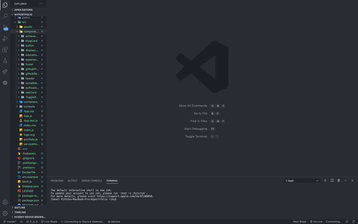Image resolution: width=358 pixels, height=224 pixels.
Task: Start Go Live server
Action: point(316,222)
